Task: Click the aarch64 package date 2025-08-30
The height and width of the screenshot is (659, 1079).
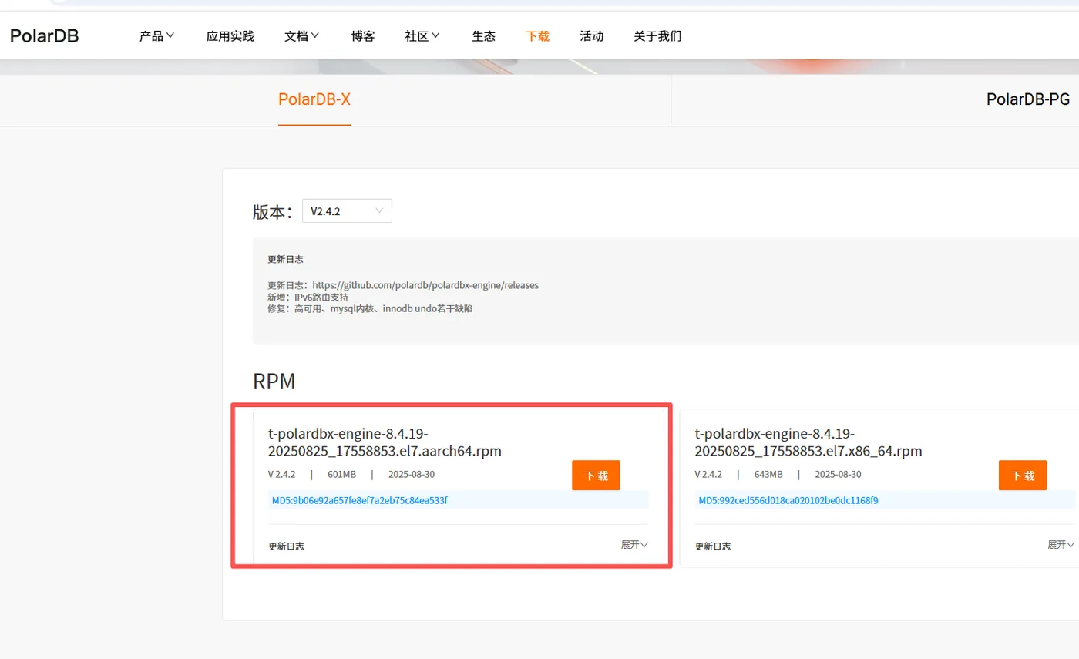Action: [x=412, y=474]
